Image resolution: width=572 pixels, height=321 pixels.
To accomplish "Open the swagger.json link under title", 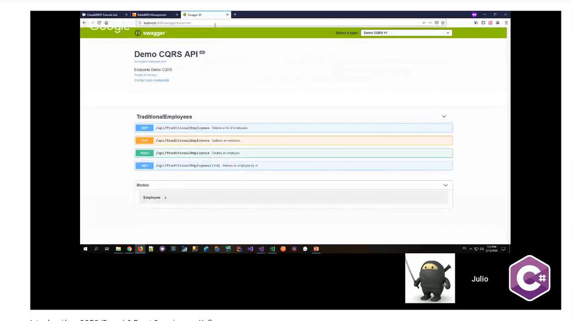I will coord(150,62).
